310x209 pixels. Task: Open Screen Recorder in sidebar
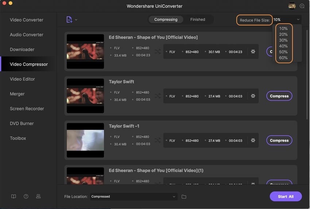[27, 109]
